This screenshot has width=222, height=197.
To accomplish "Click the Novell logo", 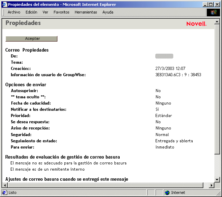I will tap(196, 24).
